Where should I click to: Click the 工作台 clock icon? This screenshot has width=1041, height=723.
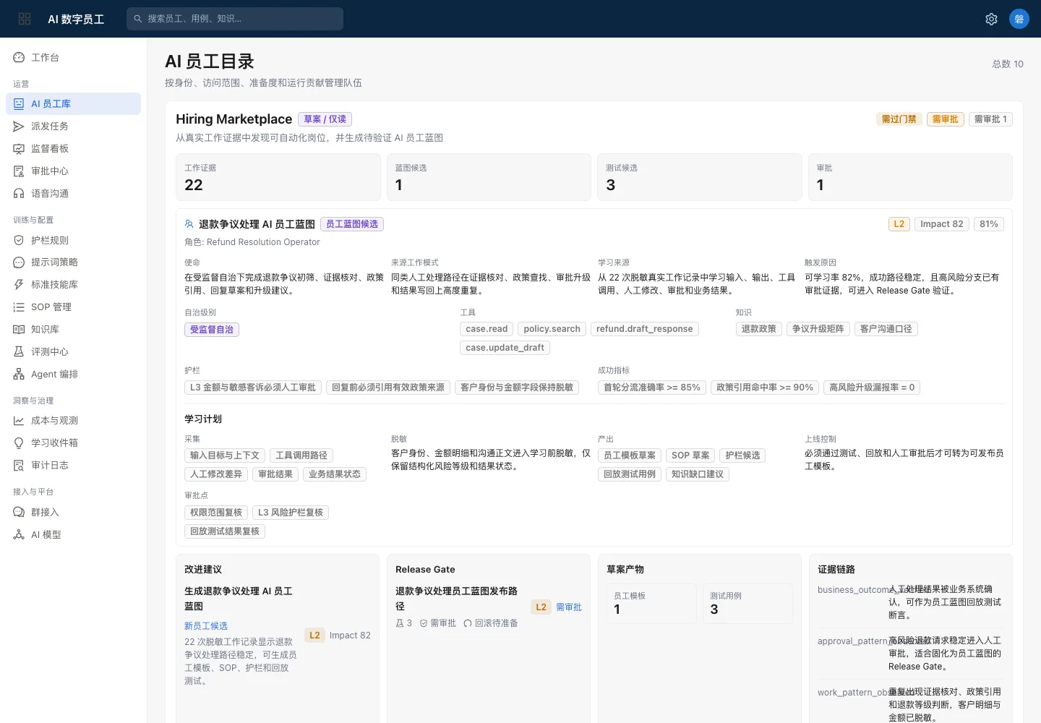click(x=19, y=57)
